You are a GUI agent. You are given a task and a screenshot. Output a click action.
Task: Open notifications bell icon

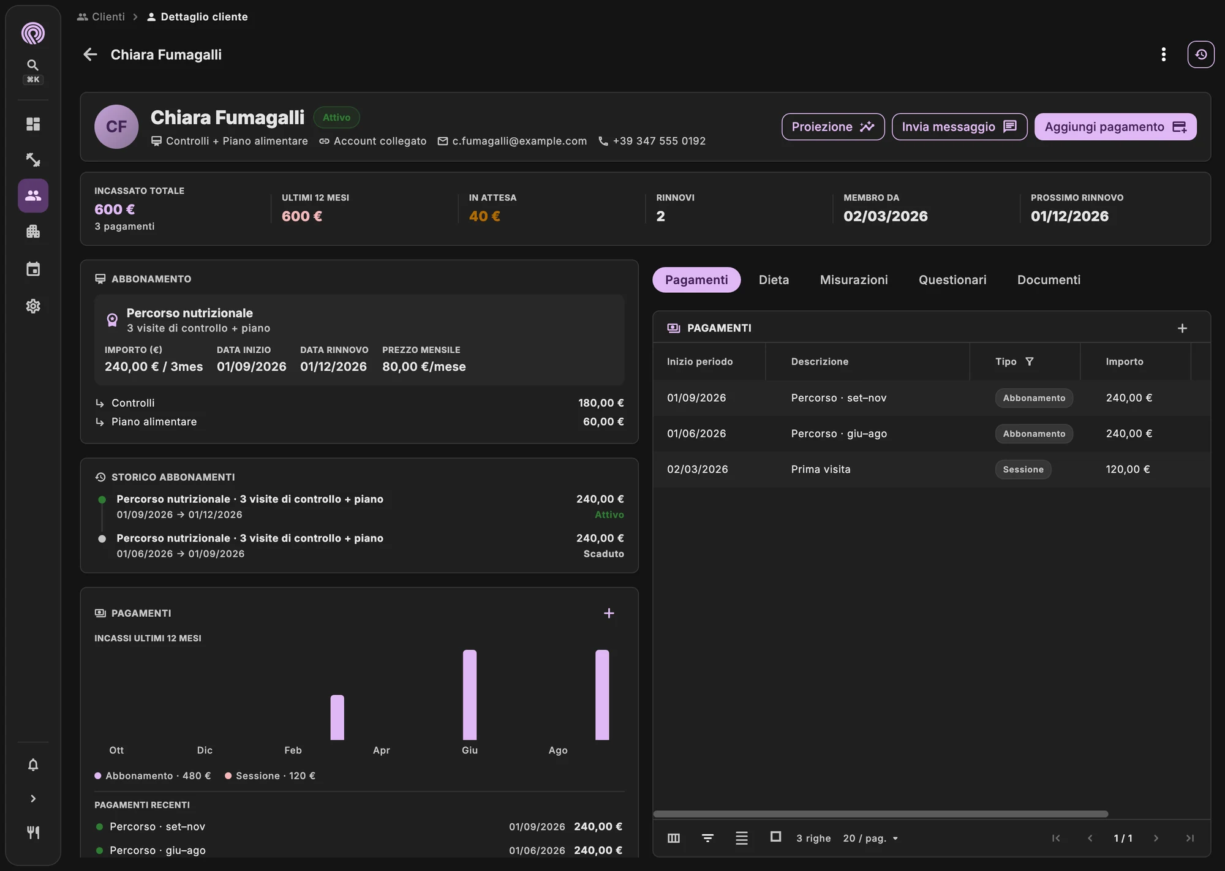click(x=33, y=765)
